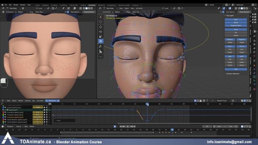
Task: Toggle Torso rig layer
Action: tap(236, 29)
